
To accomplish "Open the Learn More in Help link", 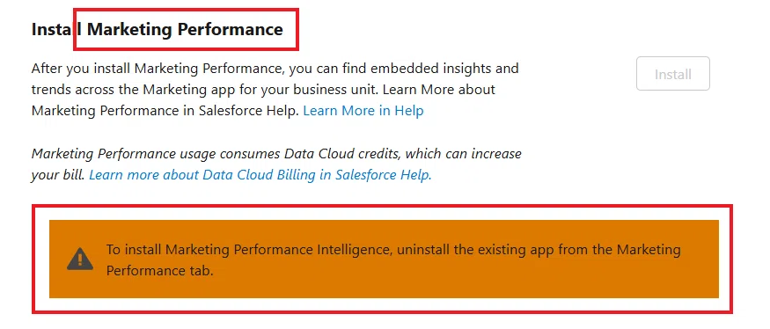I will [363, 111].
